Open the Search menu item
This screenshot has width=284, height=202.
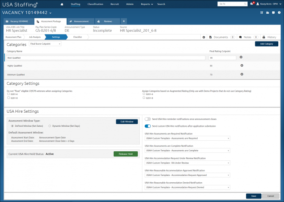point(161,4)
